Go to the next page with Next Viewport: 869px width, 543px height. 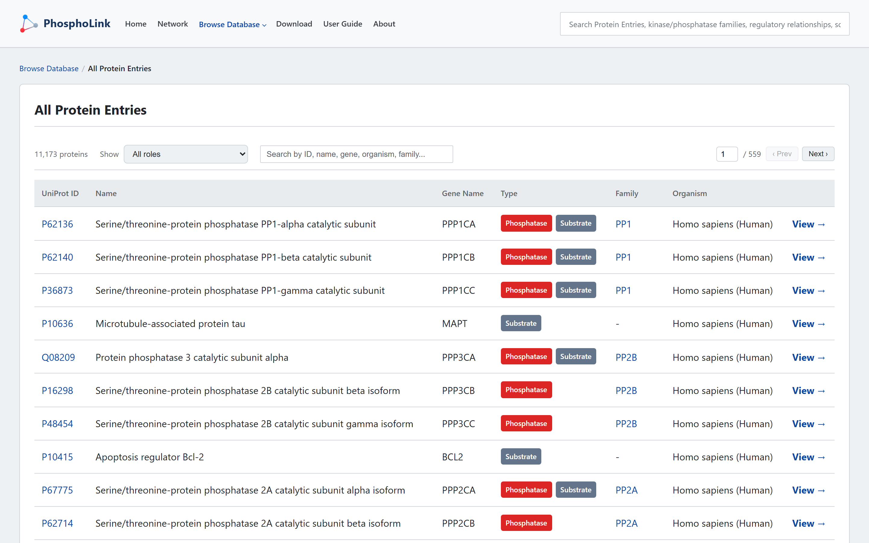818,154
